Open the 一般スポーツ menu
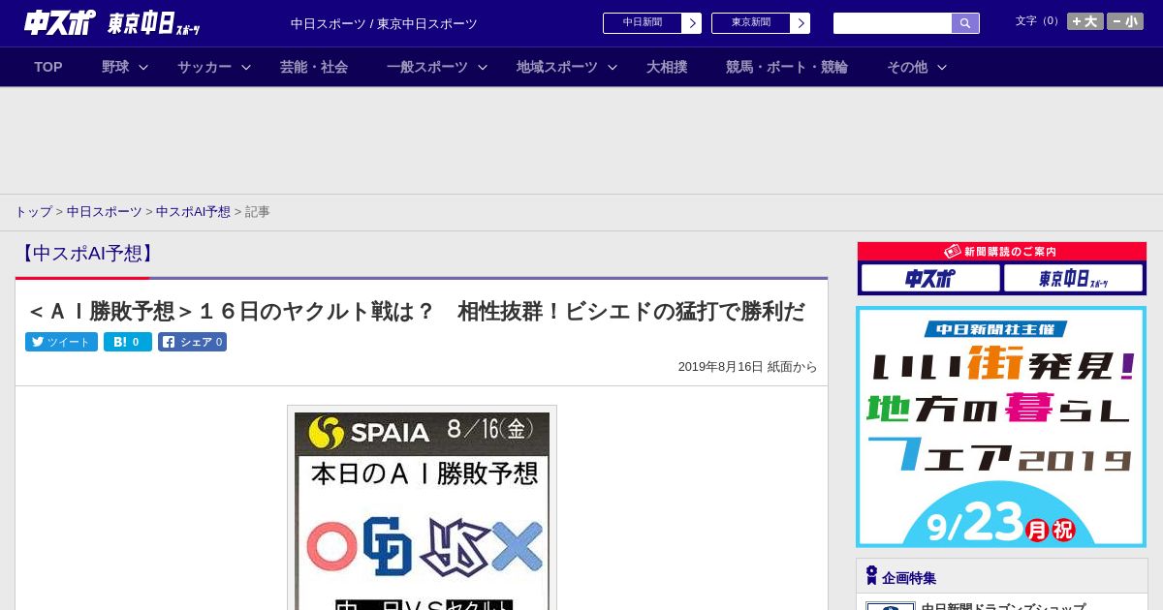 (427, 67)
